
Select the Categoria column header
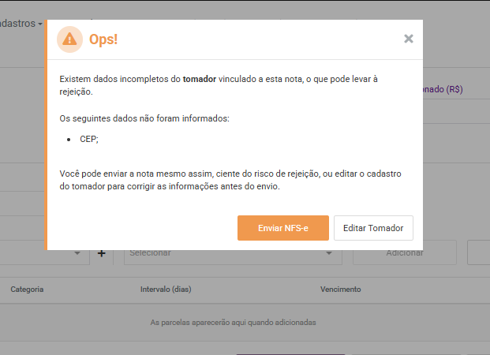tap(27, 290)
